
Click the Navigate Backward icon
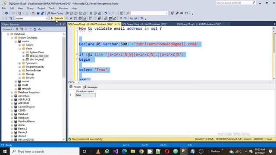[x=6, y=13]
